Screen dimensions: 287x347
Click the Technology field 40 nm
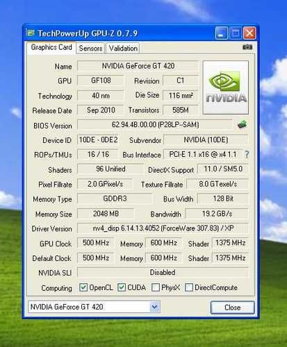click(101, 95)
